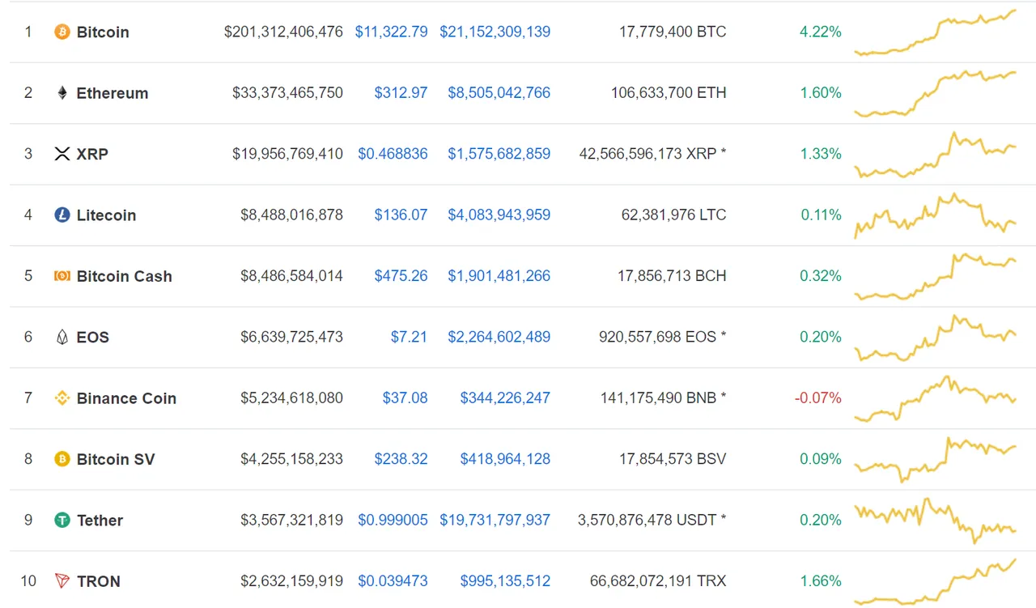This screenshot has height=608, width=1036.
Task: Open Tether 7-day price sparkline chart
Action: coord(936,521)
